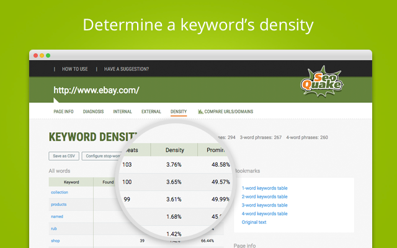Click the keyword link 'rub'

pyautogui.click(x=54, y=229)
